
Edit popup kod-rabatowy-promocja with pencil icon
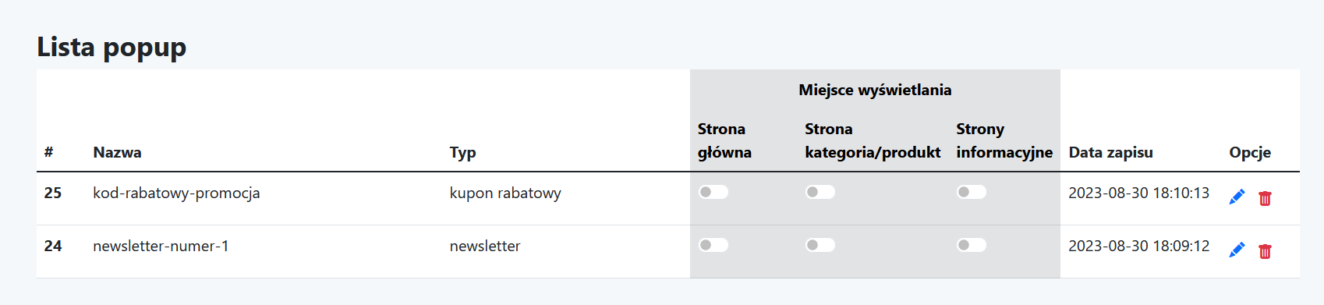(1237, 197)
